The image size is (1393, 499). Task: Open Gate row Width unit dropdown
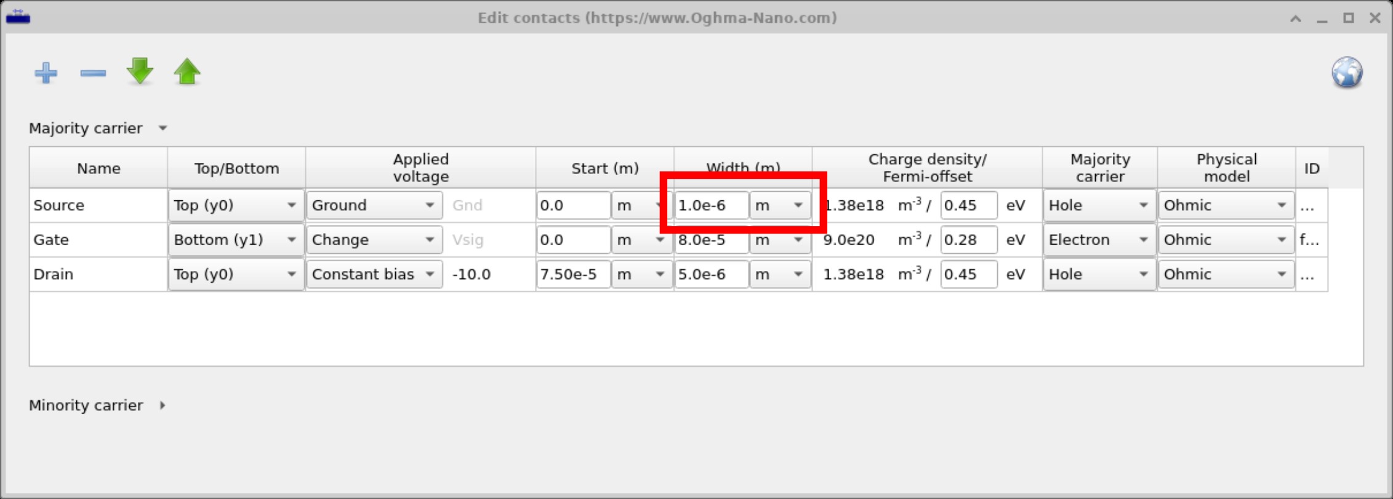pyautogui.click(x=780, y=240)
